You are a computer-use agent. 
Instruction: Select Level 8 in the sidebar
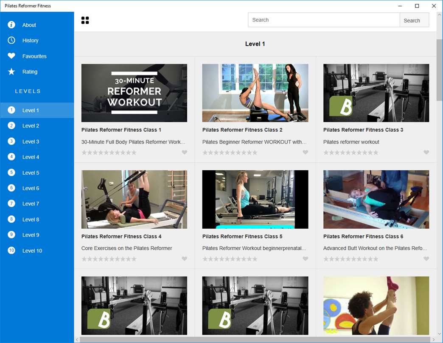tap(37, 219)
